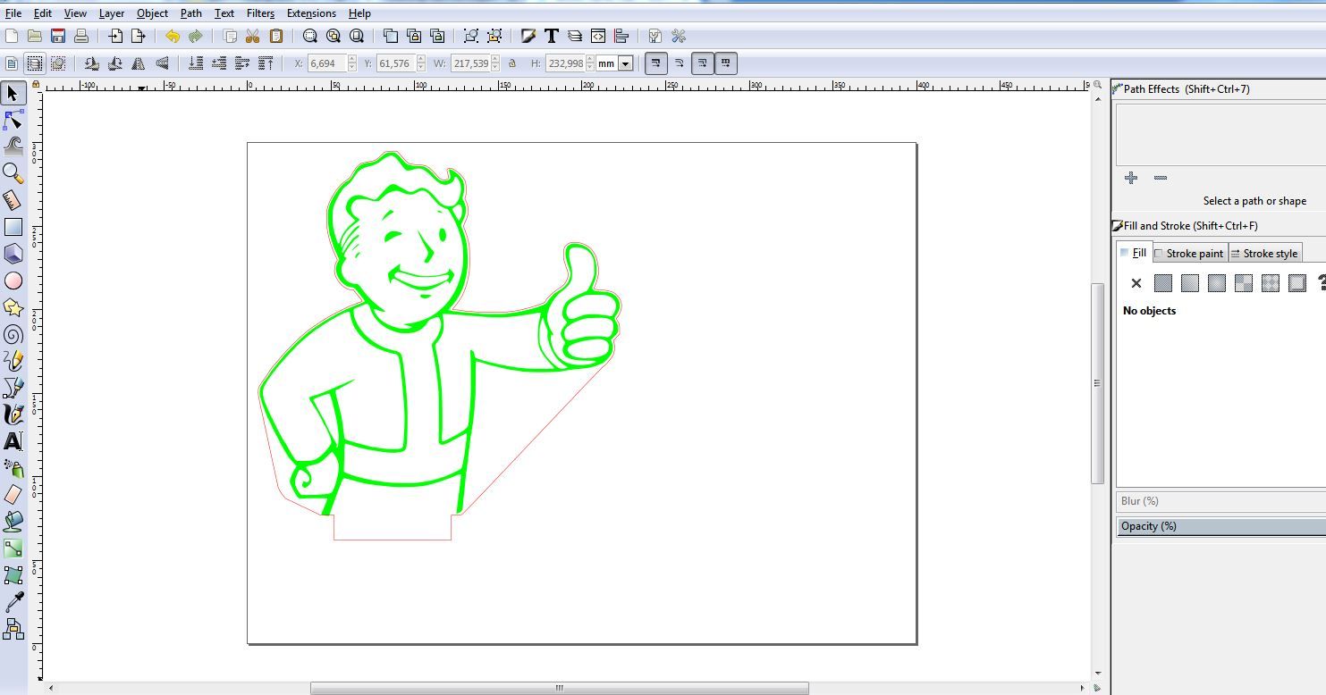The height and width of the screenshot is (695, 1326).
Task: Click the Text tool in the toolbox
Action: click(13, 441)
